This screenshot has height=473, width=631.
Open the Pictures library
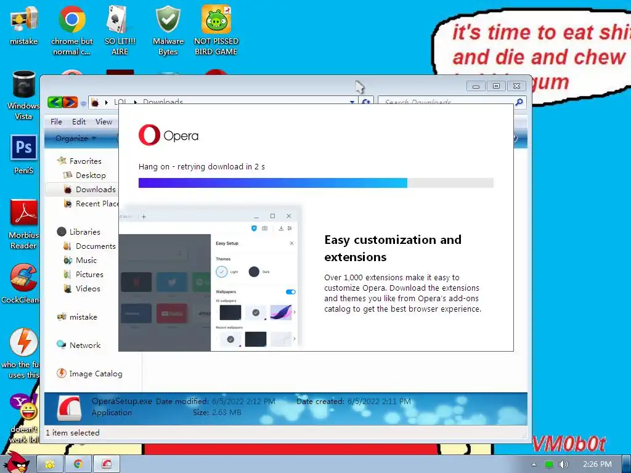coord(89,274)
